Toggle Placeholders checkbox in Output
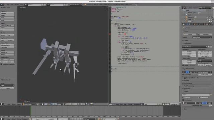 pyautogui.click(x=183, y=100)
